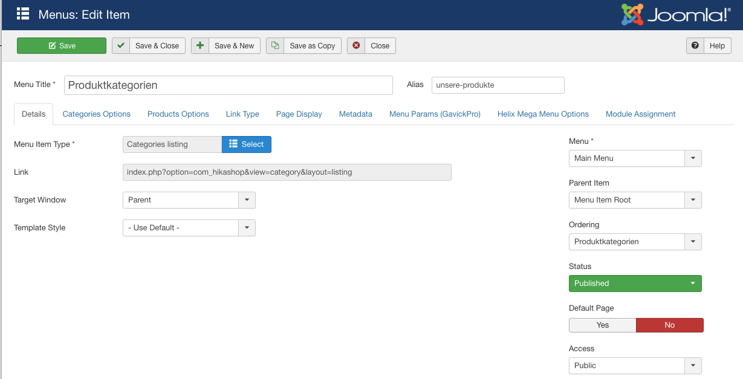This screenshot has height=379, width=743.
Task: Open the Helix Mega Menu Options tab
Action: 542,114
